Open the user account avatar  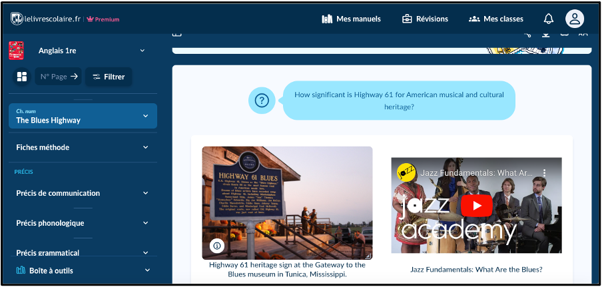tap(574, 19)
